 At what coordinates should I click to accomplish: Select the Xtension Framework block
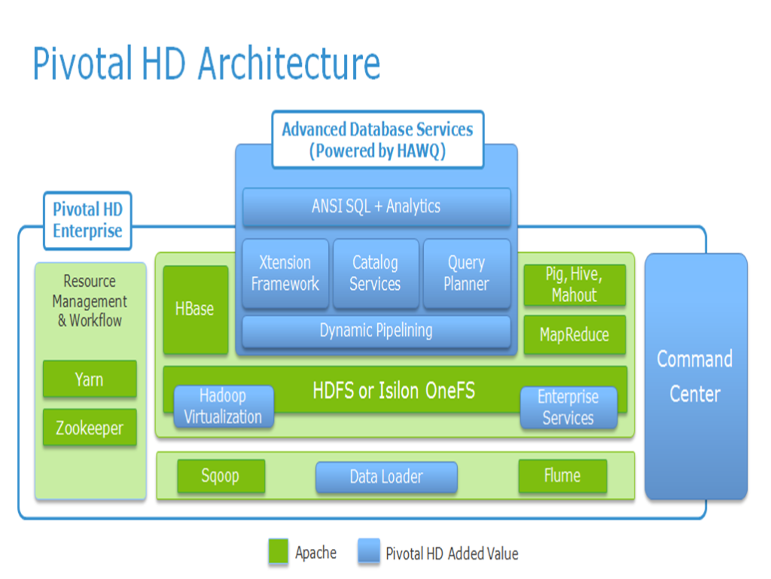(x=285, y=273)
